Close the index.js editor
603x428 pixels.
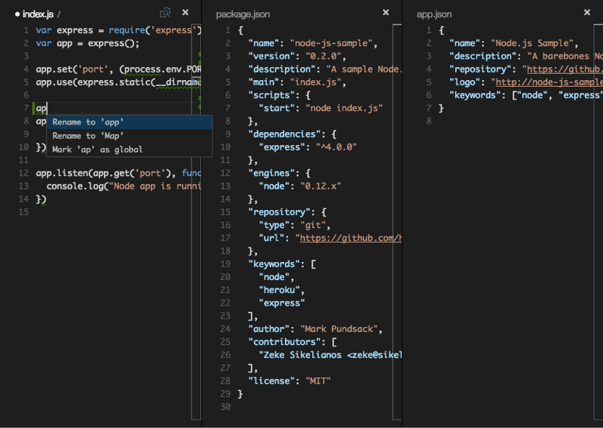click(x=185, y=13)
